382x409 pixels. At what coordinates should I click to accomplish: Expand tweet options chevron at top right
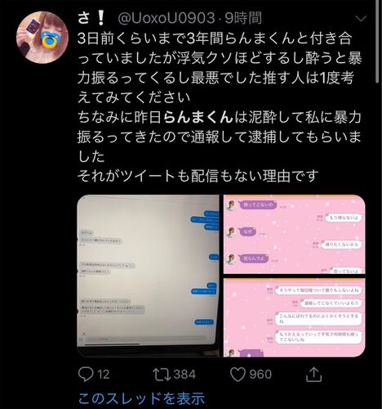[361, 19]
